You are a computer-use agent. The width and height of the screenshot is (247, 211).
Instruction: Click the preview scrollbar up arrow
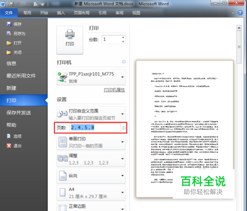[239, 28]
